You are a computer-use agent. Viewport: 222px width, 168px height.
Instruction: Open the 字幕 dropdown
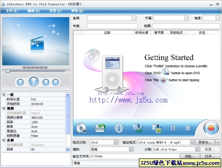186,18
